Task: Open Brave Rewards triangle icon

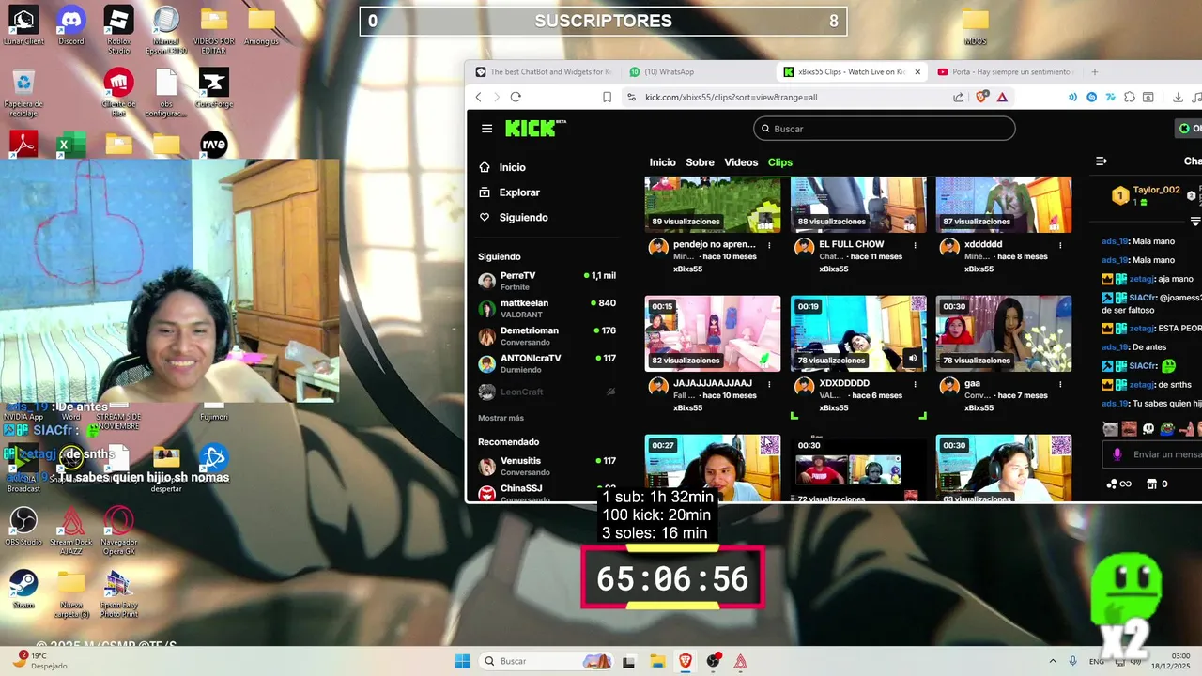Action: 1002,97
